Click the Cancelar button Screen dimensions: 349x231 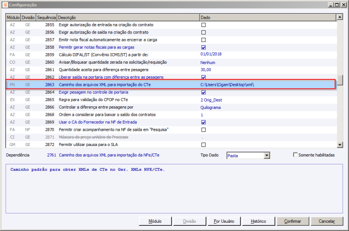(327, 221)
